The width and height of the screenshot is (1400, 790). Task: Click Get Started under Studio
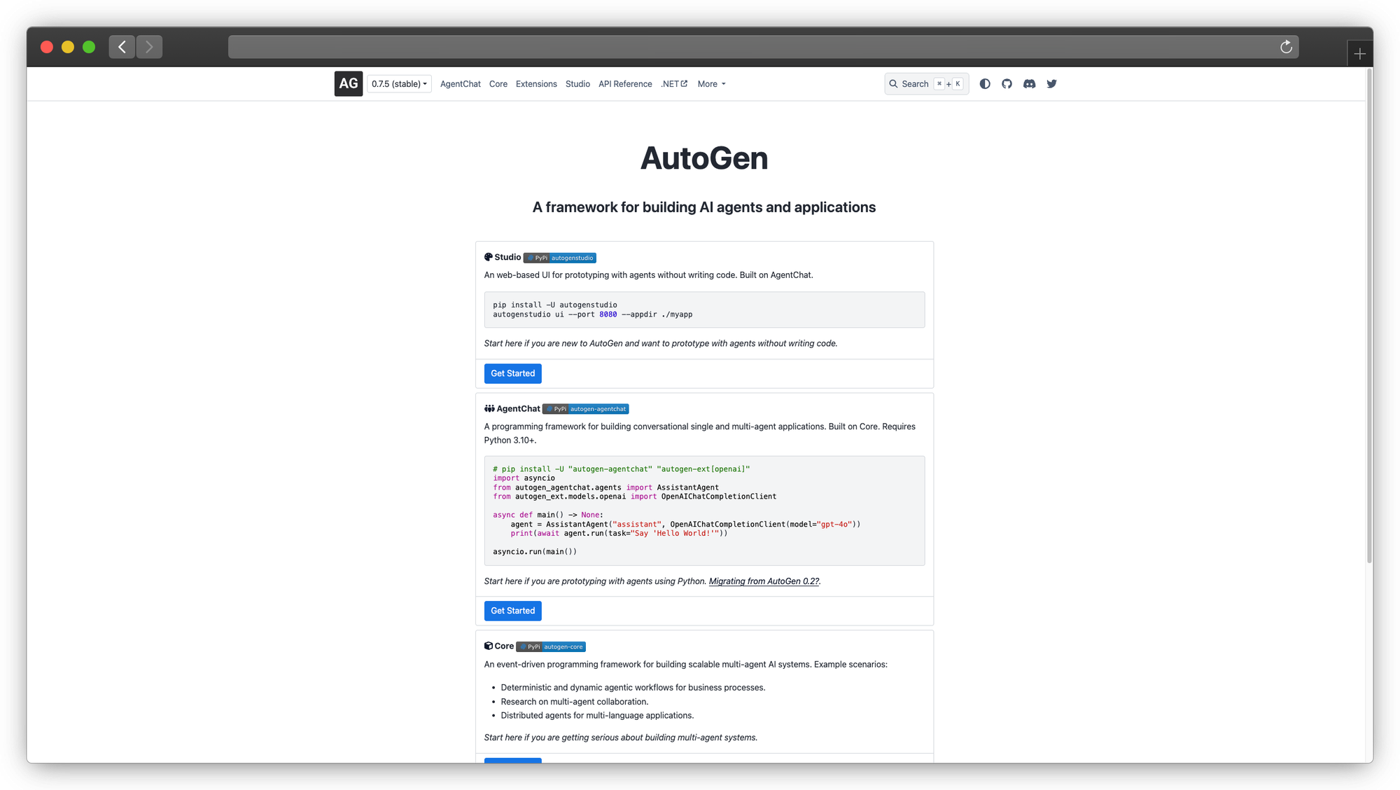(x=512, y=373)
